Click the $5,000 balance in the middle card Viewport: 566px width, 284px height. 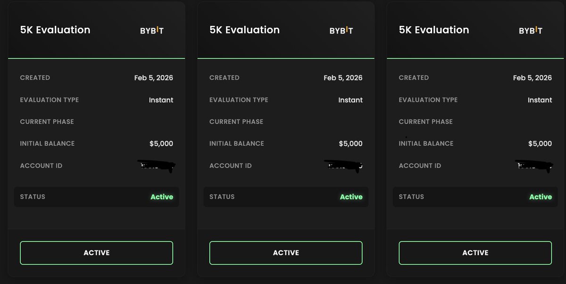point(351,143)
